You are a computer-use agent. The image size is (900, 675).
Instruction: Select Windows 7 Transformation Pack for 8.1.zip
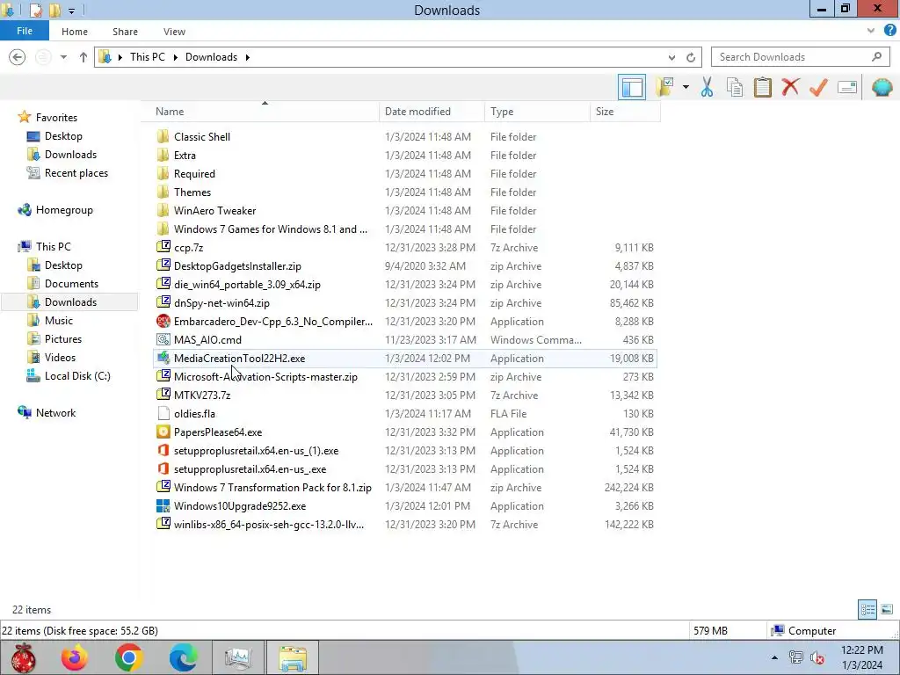[272, 487]
